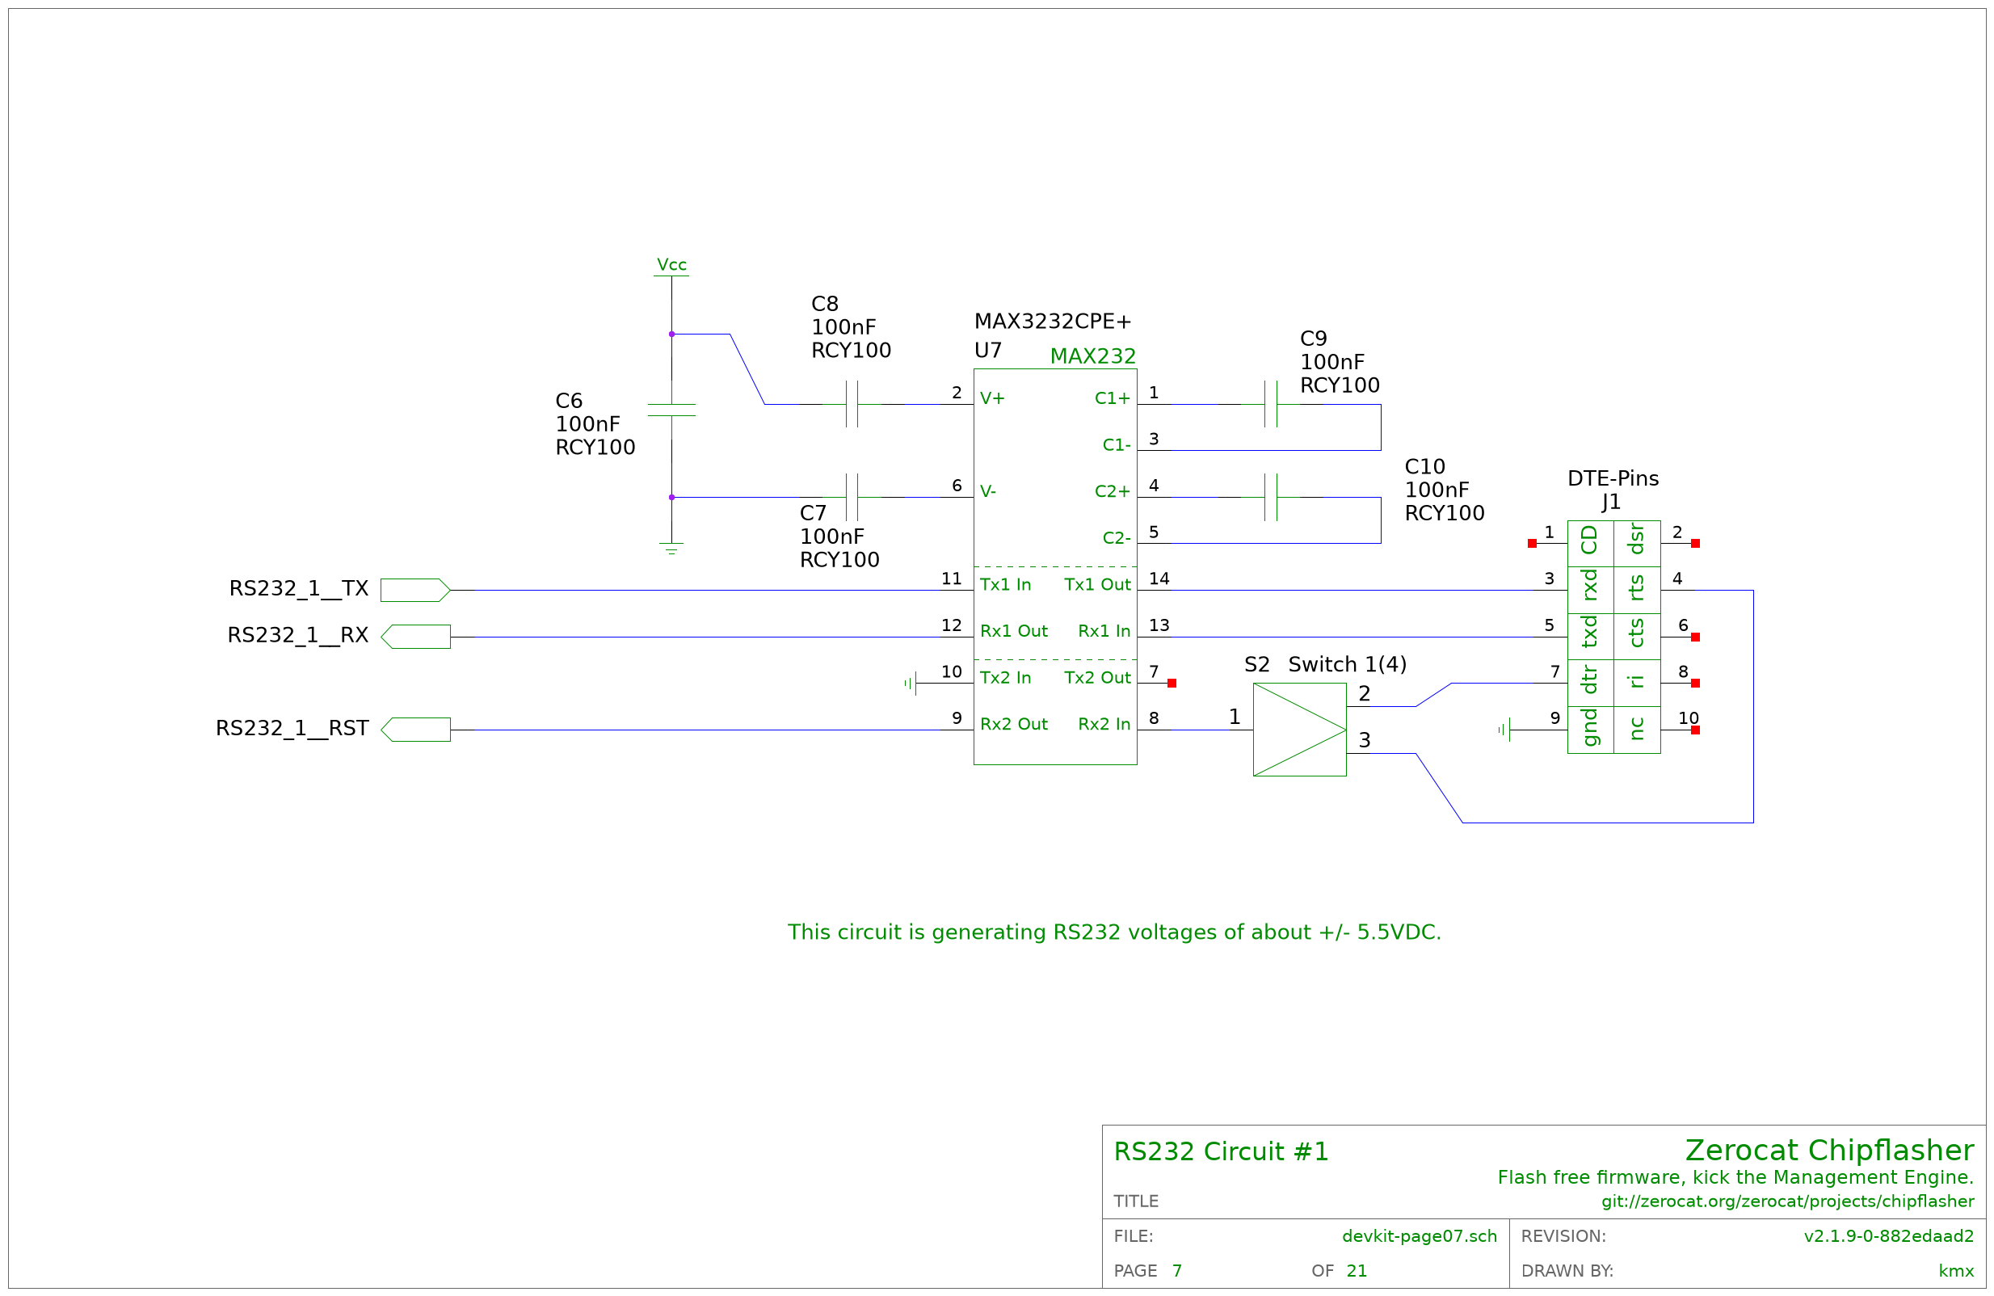This screenshot has width=1994, height=1296.
Task: Click the RS232 Circuit #1 title
Action: (x=1221, y=1151)
